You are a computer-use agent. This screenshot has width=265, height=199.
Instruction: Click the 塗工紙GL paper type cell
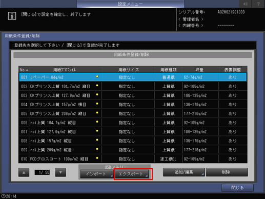tap(169, 159)
